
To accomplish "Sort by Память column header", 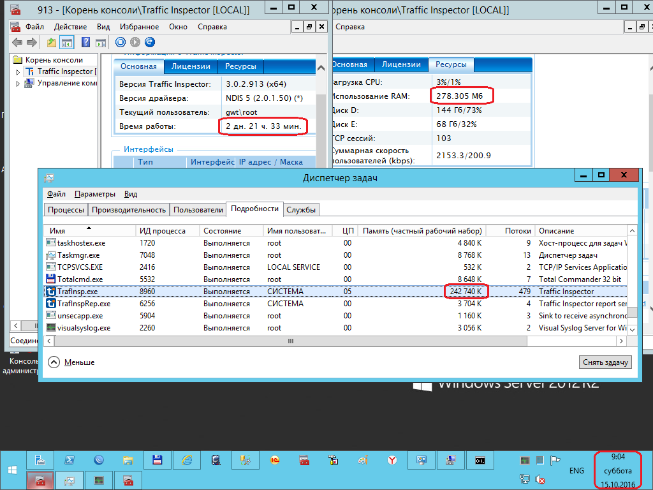I will (422, 230).
